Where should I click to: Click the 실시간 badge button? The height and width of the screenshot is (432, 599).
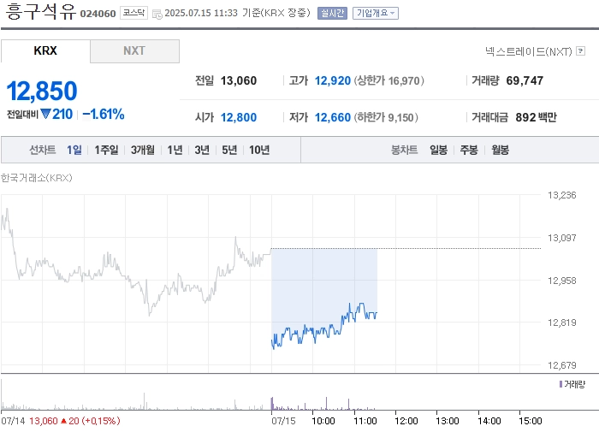click(332, 14)
